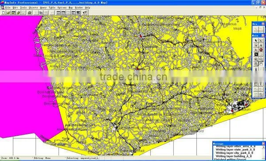Click the context Help pointer icon
This screenshot has height=161, width=266.
[x=85, y=12]
